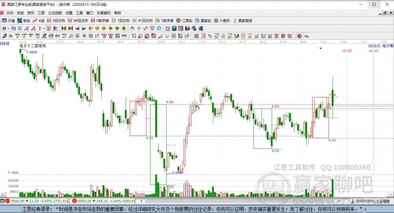Move chart left with black left arrow

click(x=77, y=29)
